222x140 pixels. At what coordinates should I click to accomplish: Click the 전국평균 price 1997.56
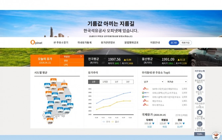click(114, 59)
